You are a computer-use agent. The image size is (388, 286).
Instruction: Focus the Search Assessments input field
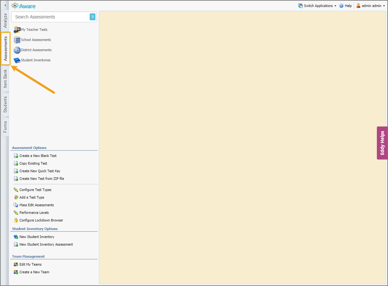click(x=50, y=17)
